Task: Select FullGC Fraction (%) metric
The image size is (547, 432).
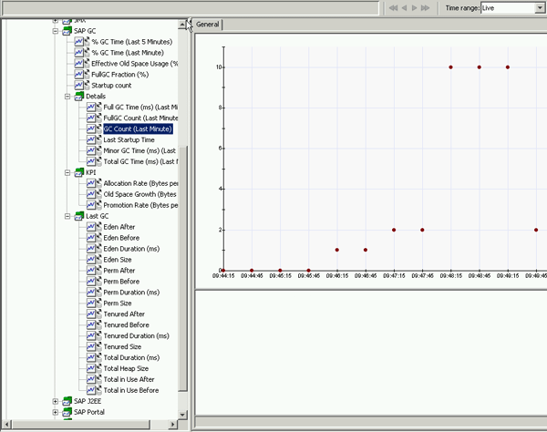Action: coord(119,75)
